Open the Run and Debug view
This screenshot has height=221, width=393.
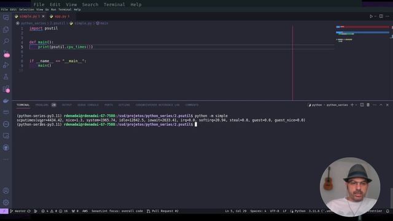pos(6,65)
